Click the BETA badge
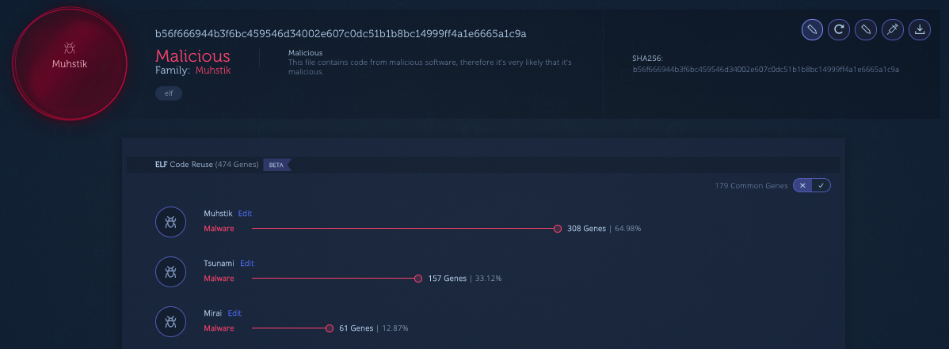 point(276,165)
